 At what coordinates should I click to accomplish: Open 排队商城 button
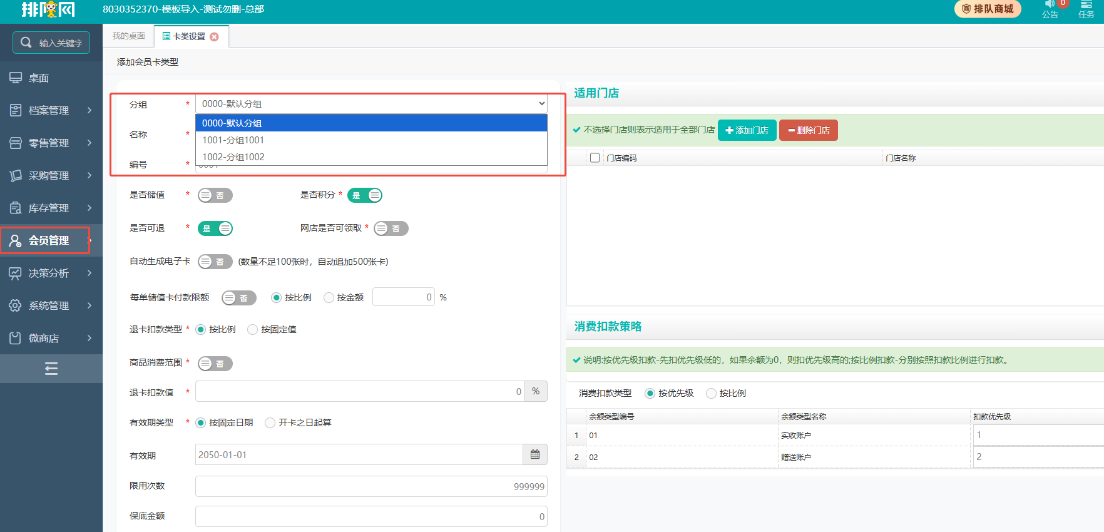point(988,9)
